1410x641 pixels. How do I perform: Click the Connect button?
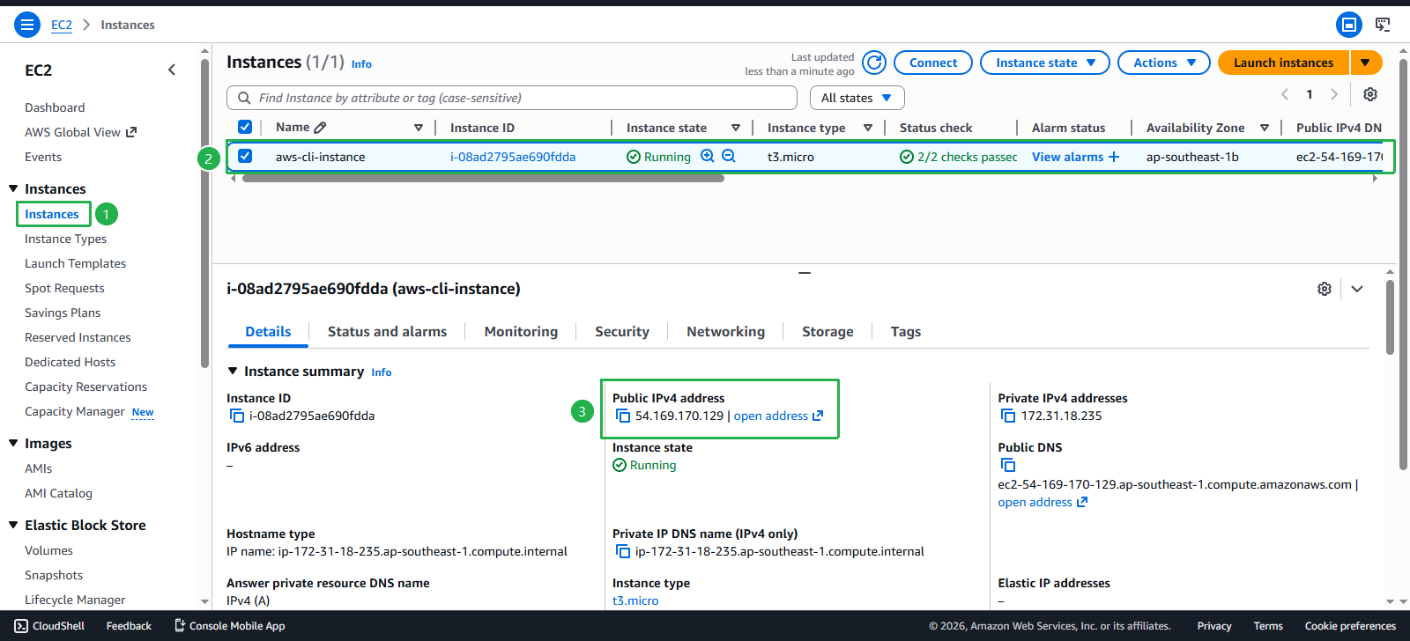click(933, 63)
